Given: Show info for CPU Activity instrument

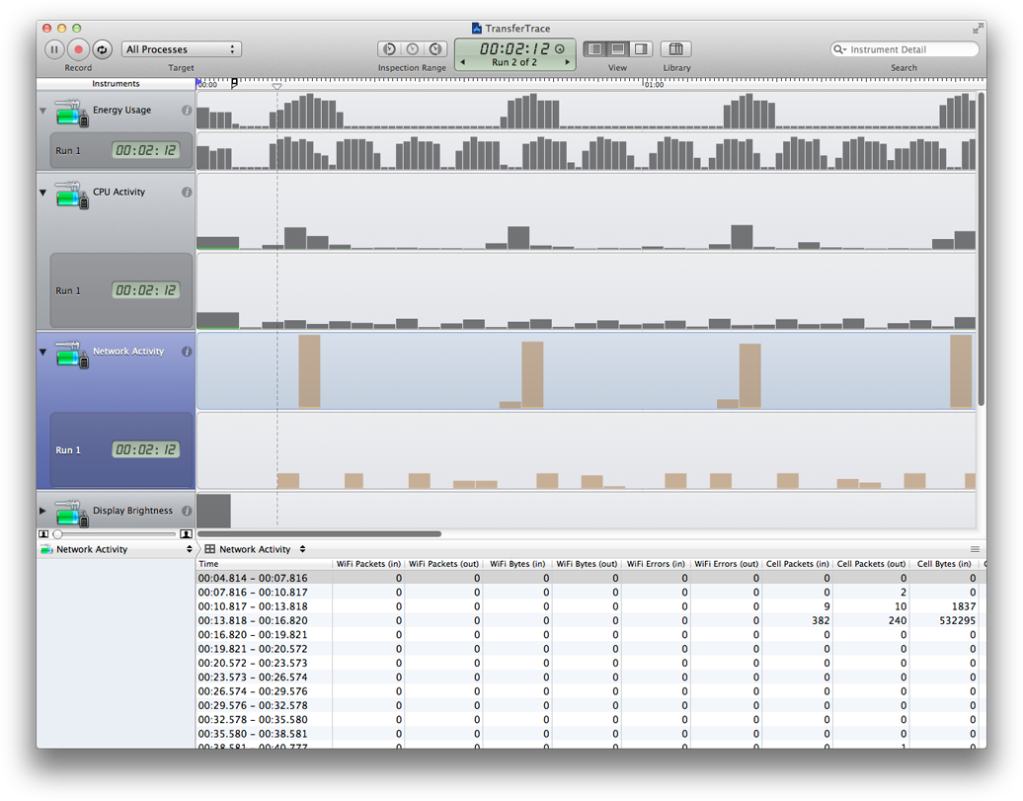Looking at the screenshot, I should point(187,193).
